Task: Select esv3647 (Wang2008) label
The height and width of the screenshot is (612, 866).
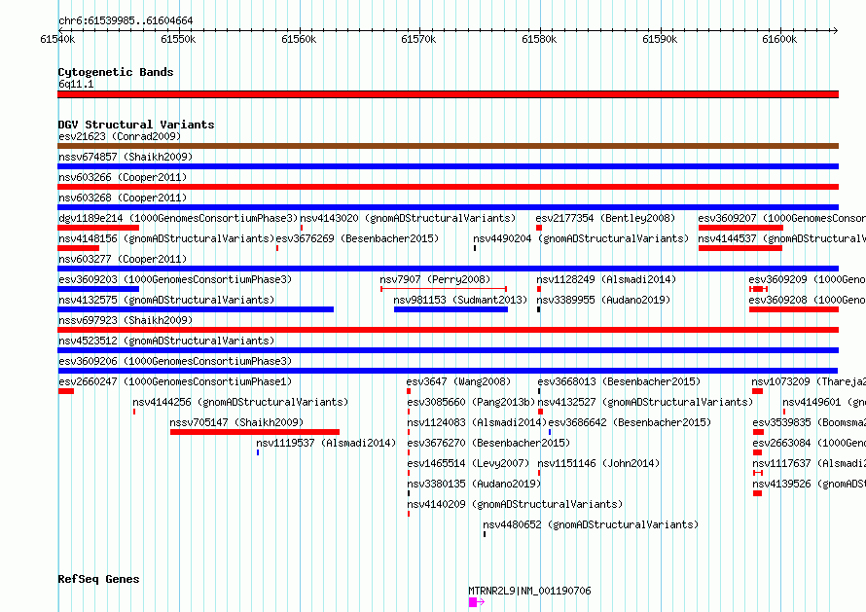Action: [458, 381]
